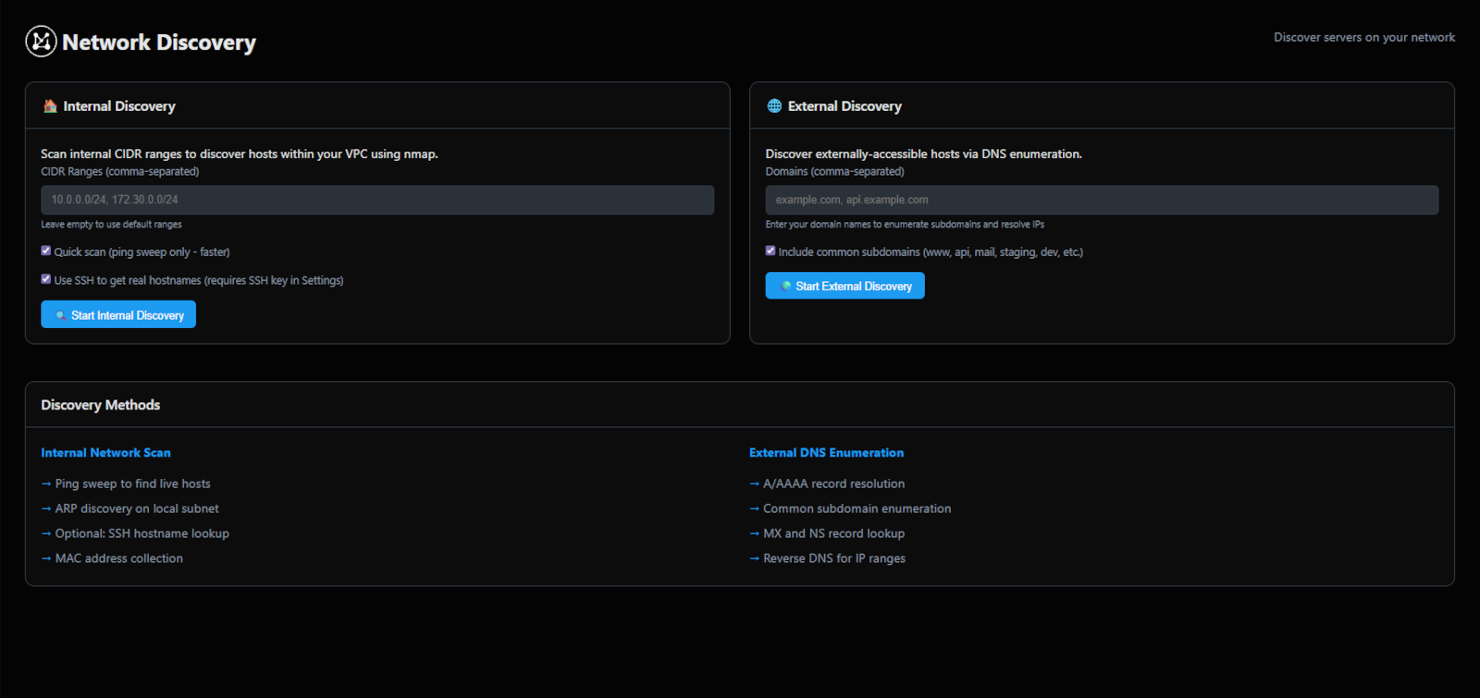Click 'MAC address collection' list item
Screen dimensions: 1480x698
tap(118, 558)
